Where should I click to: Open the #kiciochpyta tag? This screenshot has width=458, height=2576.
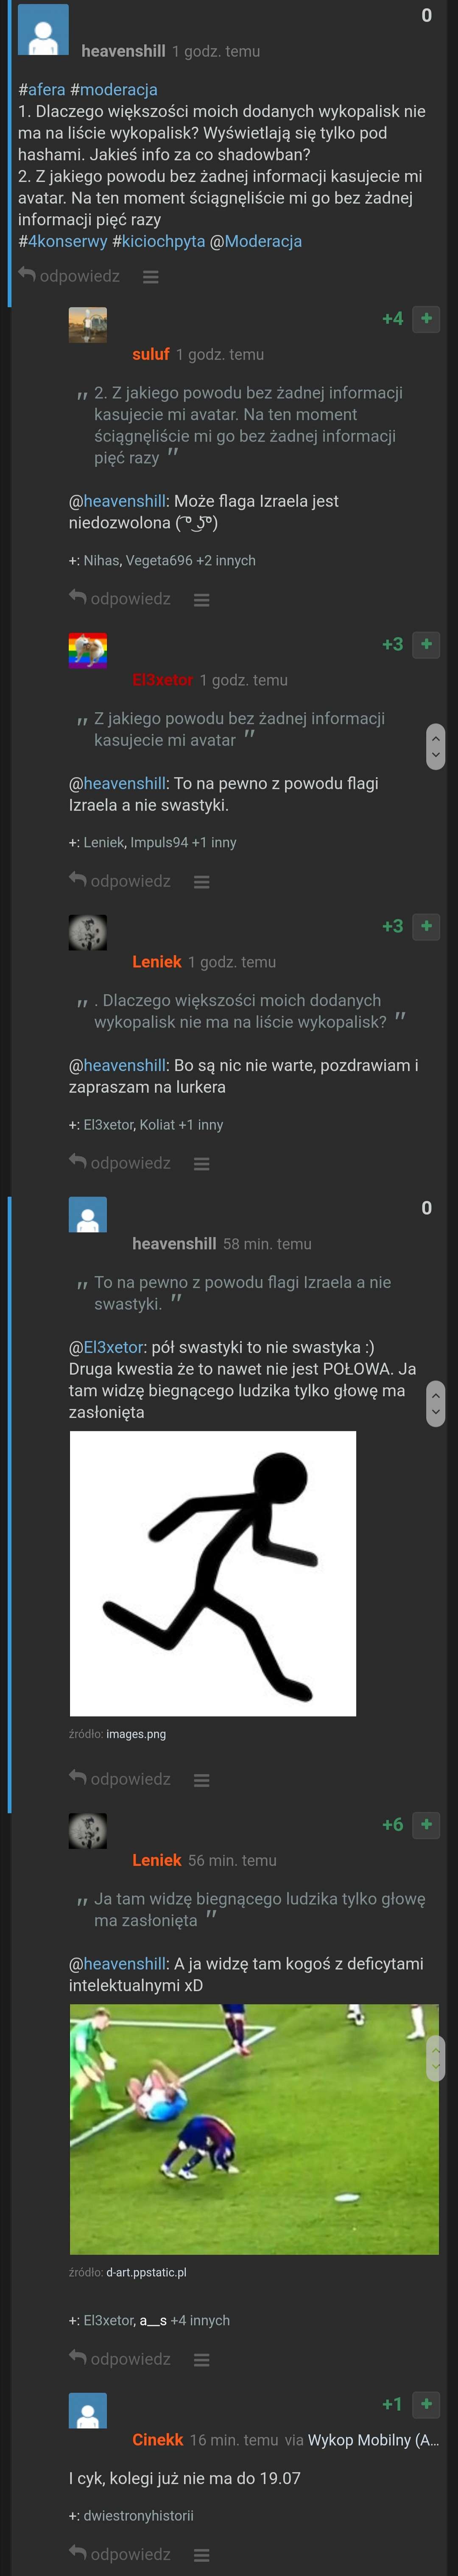[x=159, y=241]
